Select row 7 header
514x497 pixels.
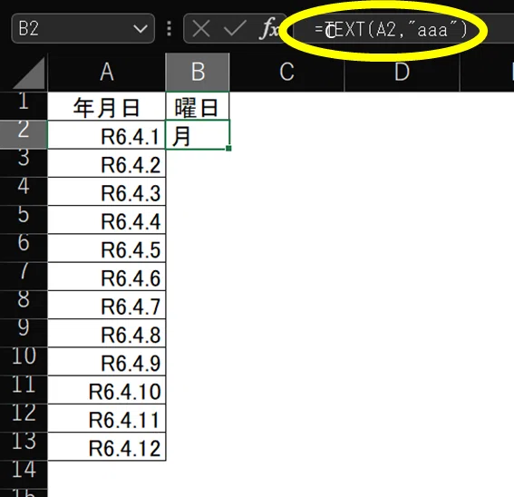(x=24, y=276)
